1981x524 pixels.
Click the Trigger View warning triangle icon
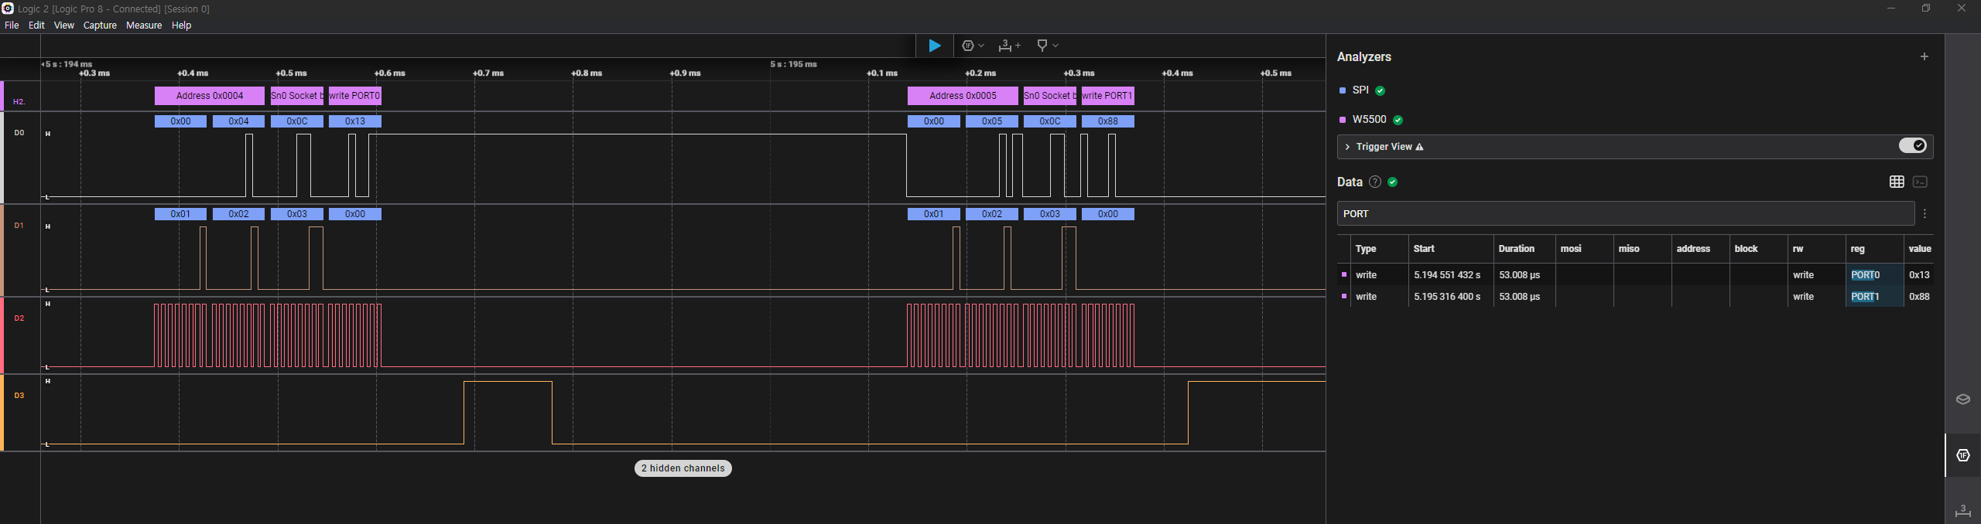pyautogui.click(x=1419, y=147)
